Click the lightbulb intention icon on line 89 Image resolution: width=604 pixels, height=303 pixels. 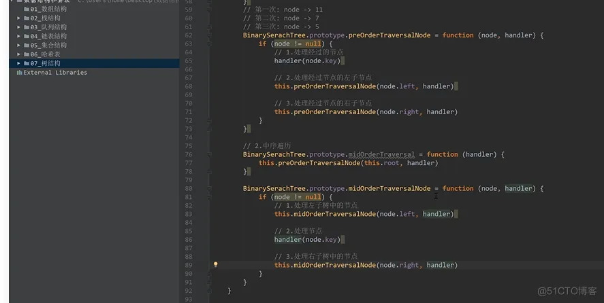(x=216, y=264)
